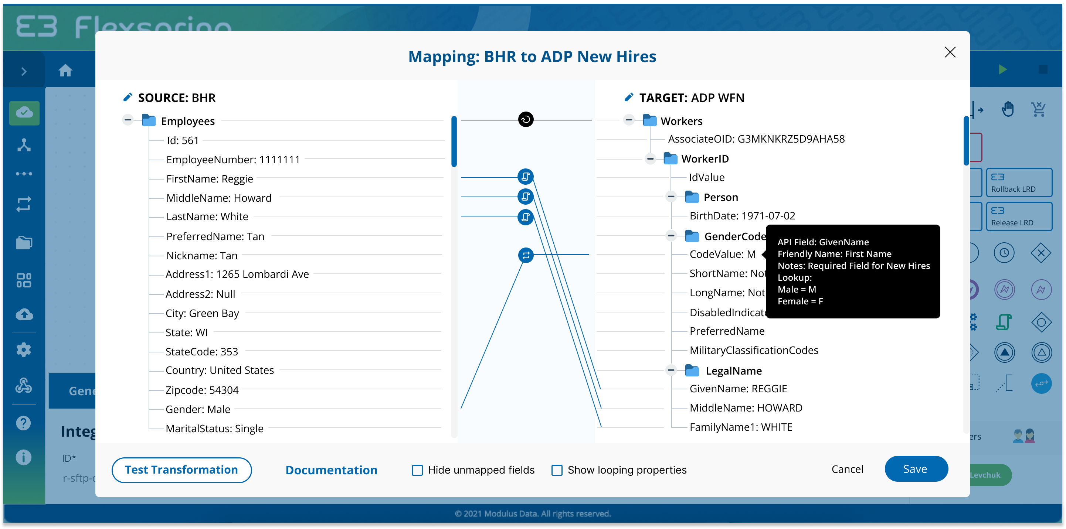This screenshot has width=1066, height=529.
Task: Select the FirstName: Reggie source field
Action: 209,179
